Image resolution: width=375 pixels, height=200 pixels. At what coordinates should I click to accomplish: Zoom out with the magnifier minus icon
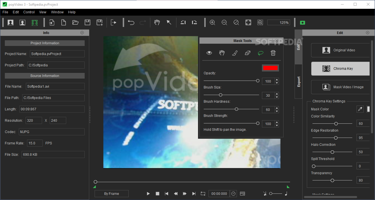pos(224,22)
